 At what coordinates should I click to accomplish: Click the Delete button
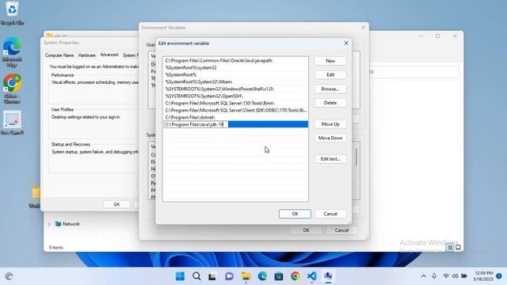point(330,103)
